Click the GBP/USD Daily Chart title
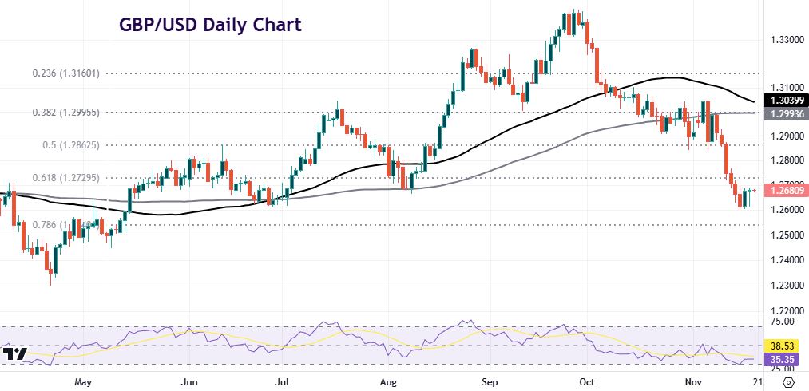This screenshot has height=391, width=809. 210,25
